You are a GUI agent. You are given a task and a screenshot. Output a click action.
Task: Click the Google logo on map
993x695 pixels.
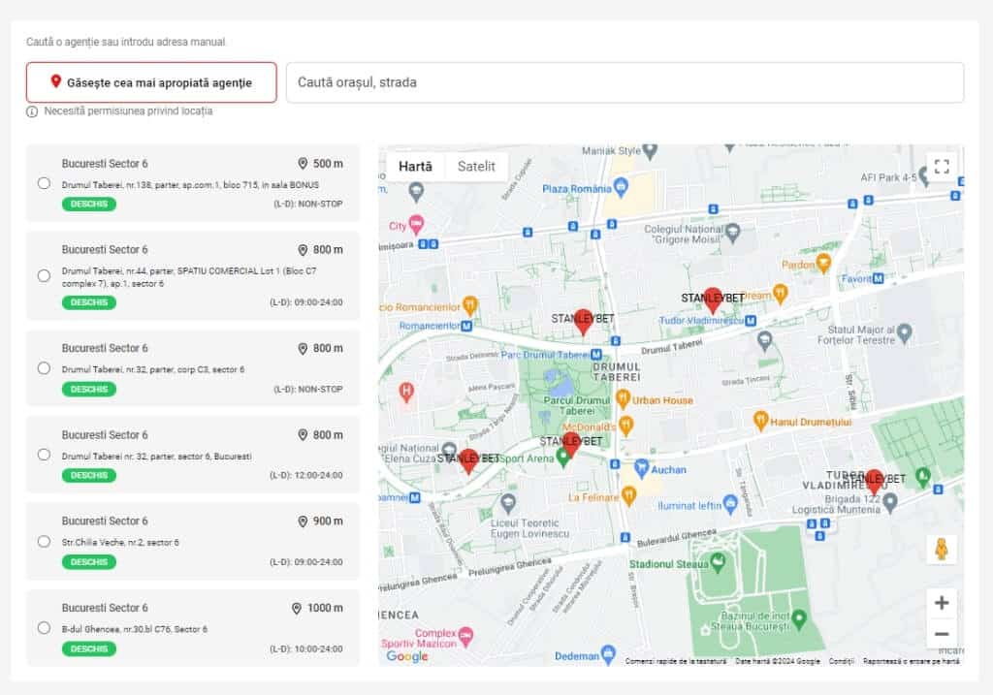(407, 656)
